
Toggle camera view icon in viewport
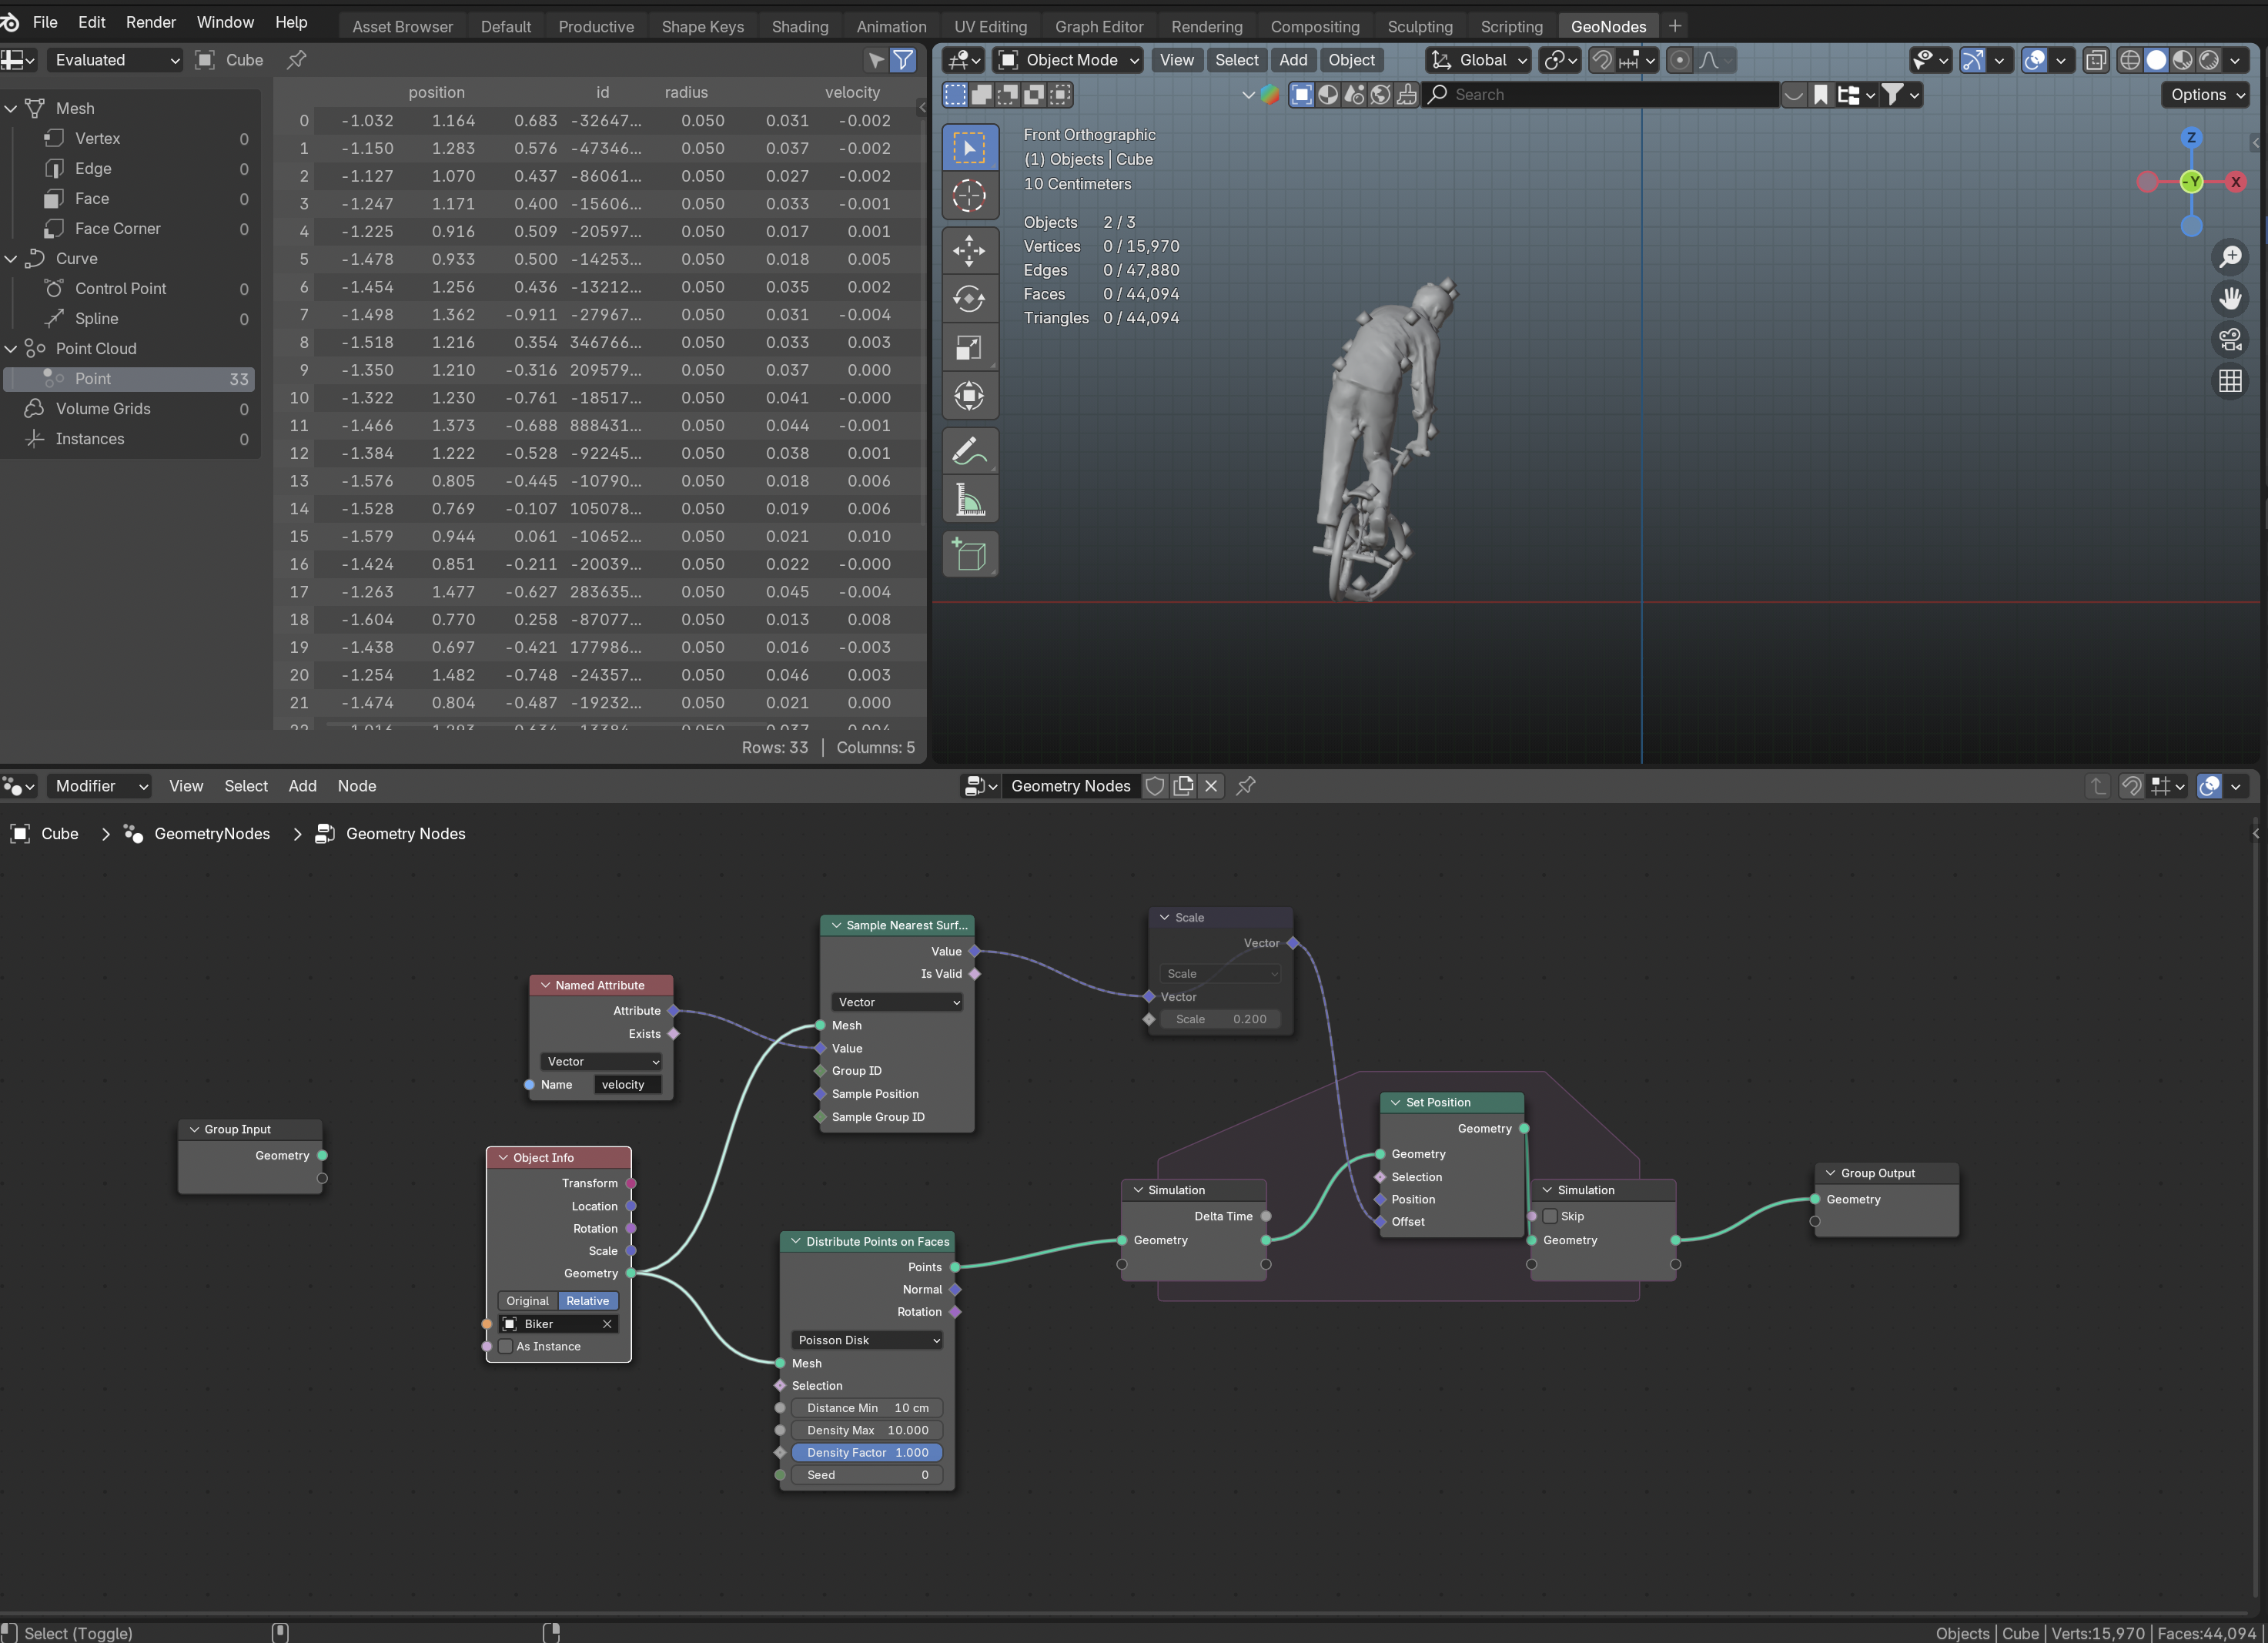(2229, 340)
